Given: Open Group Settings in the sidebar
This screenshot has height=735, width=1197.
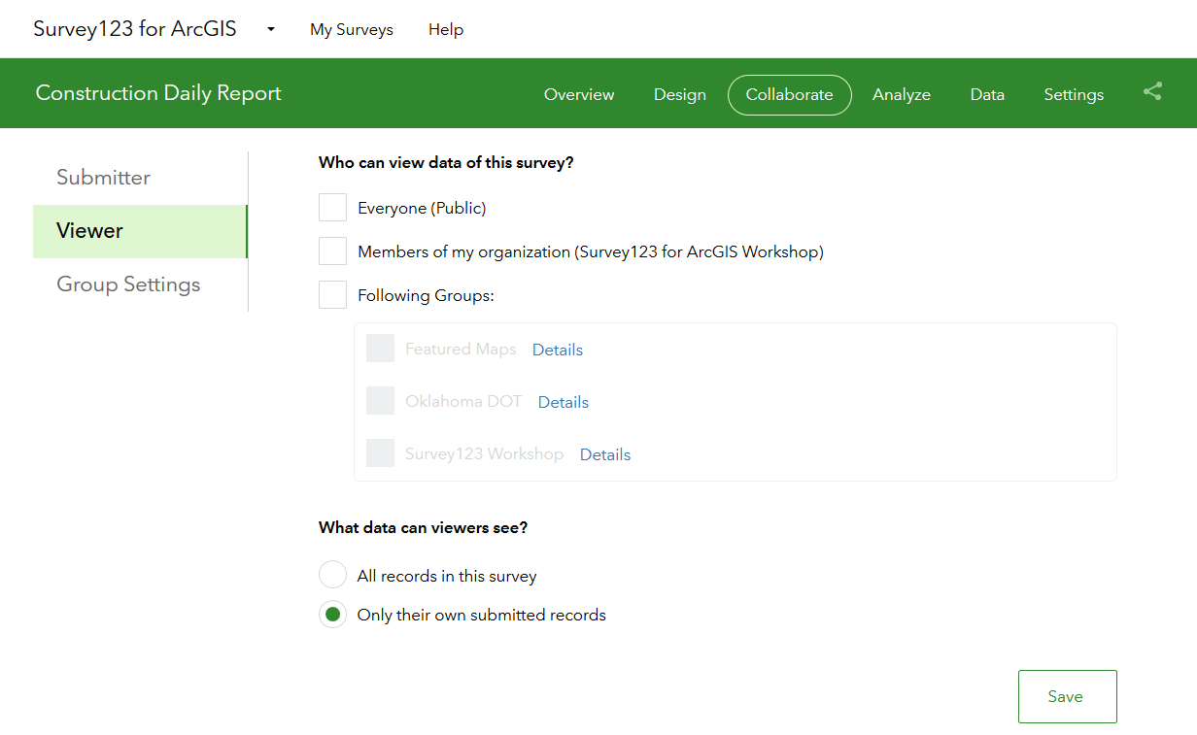Looking at the screenshot, I should [128, 284].
